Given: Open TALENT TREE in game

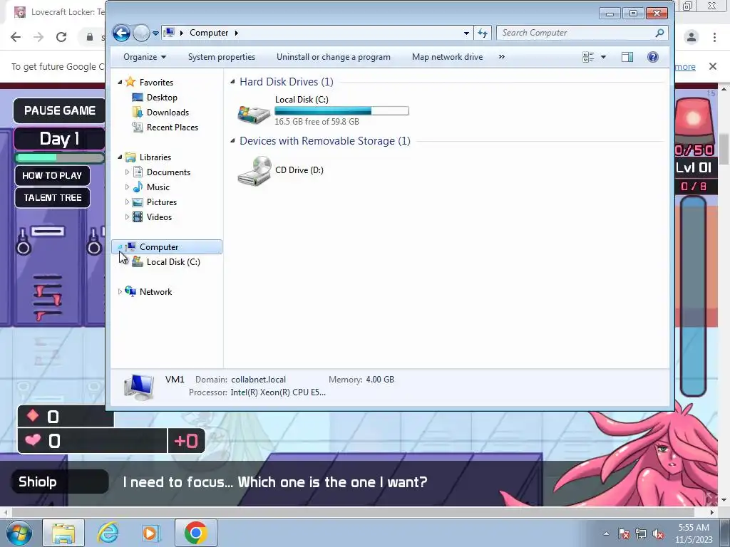Looking at the screenshot, I should [52, 198].
